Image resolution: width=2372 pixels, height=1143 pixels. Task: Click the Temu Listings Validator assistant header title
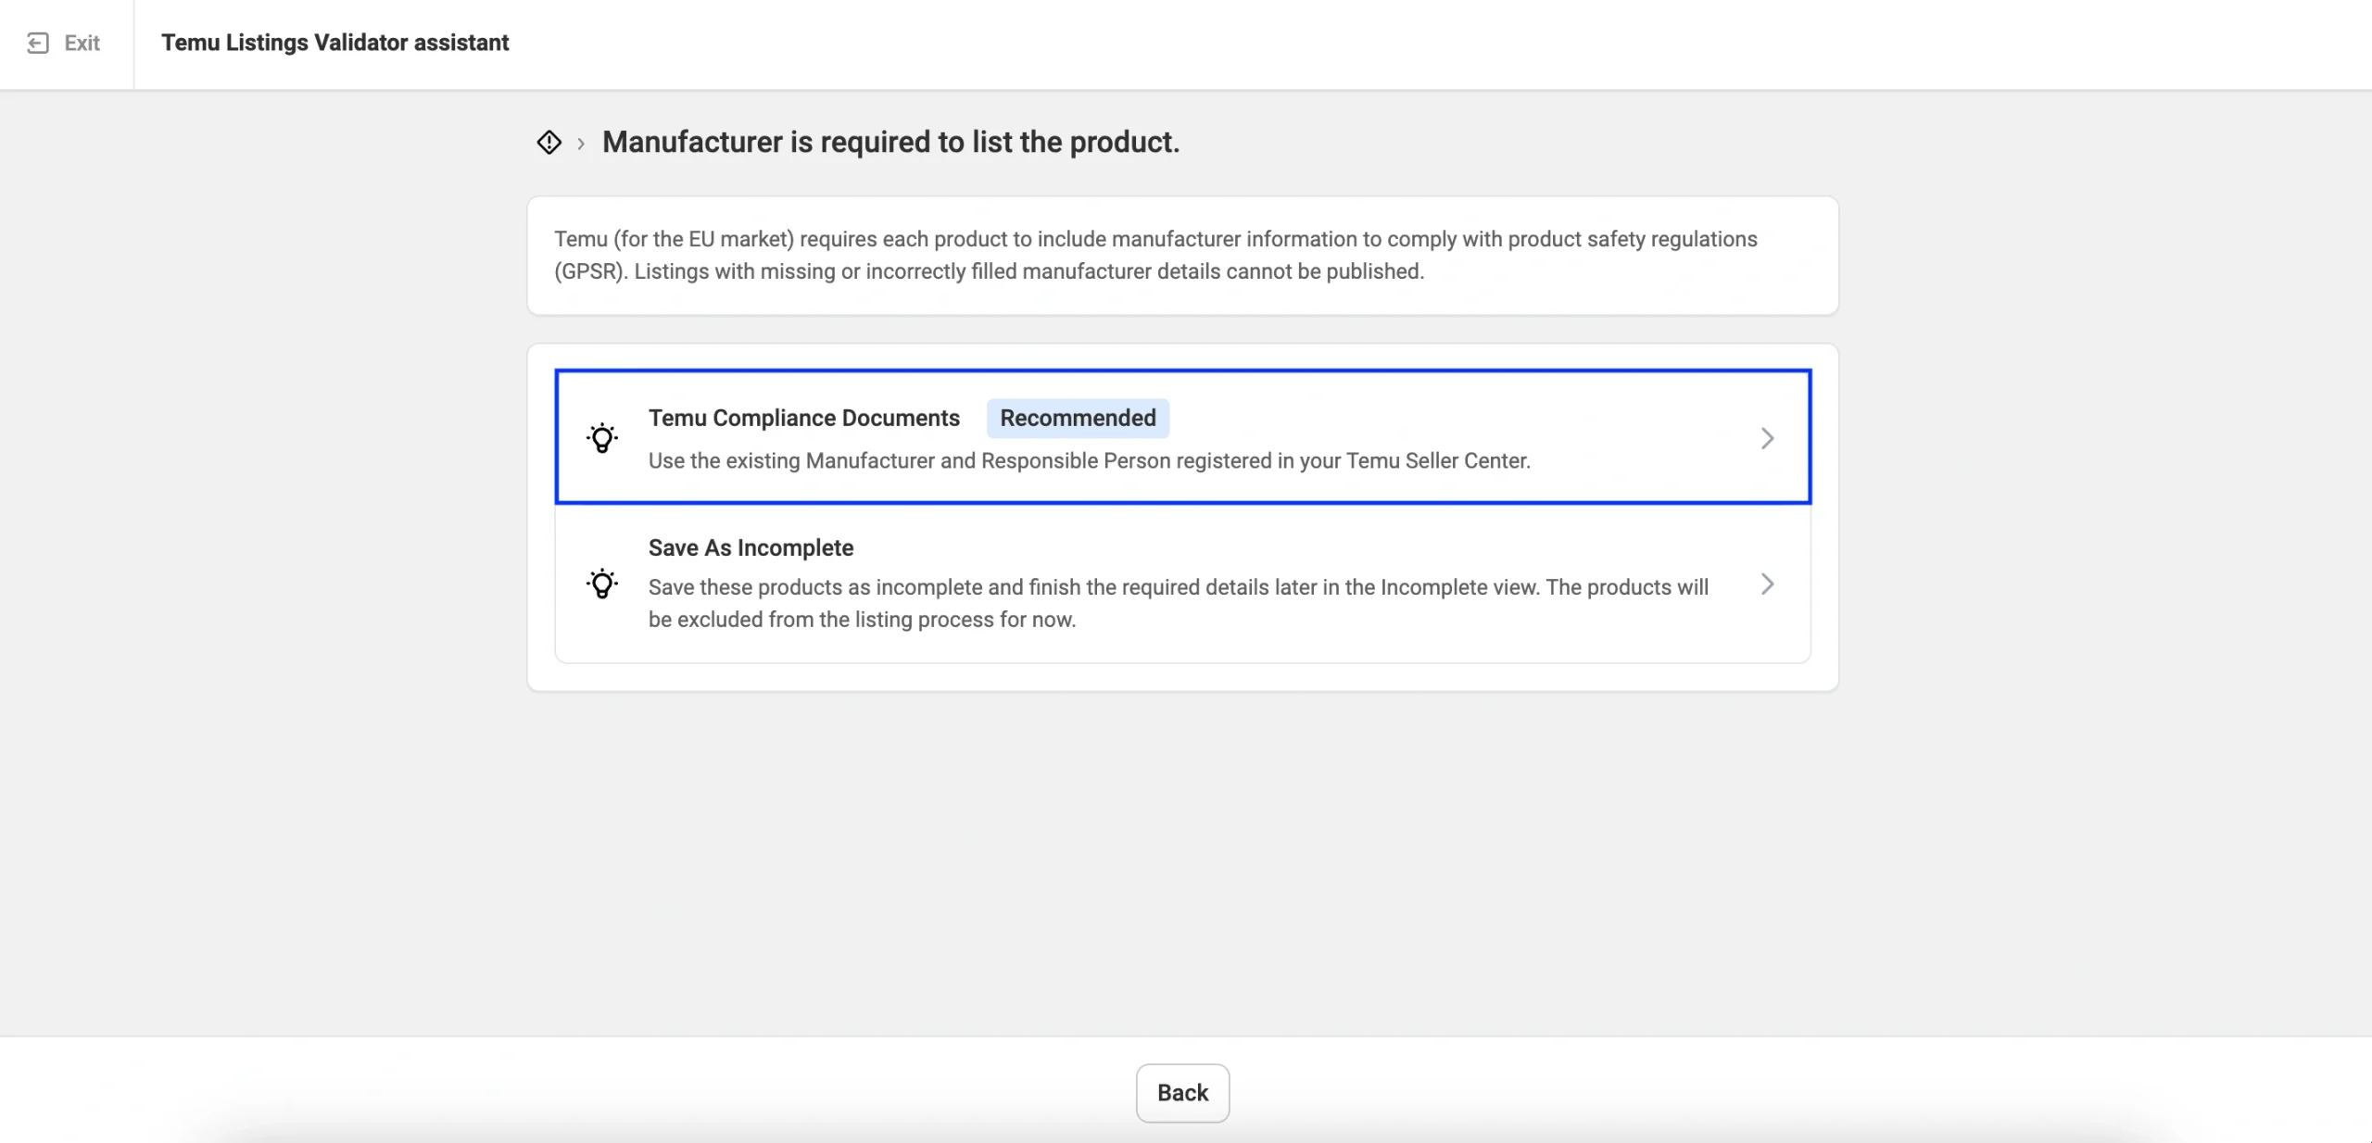tap(334, 43)
